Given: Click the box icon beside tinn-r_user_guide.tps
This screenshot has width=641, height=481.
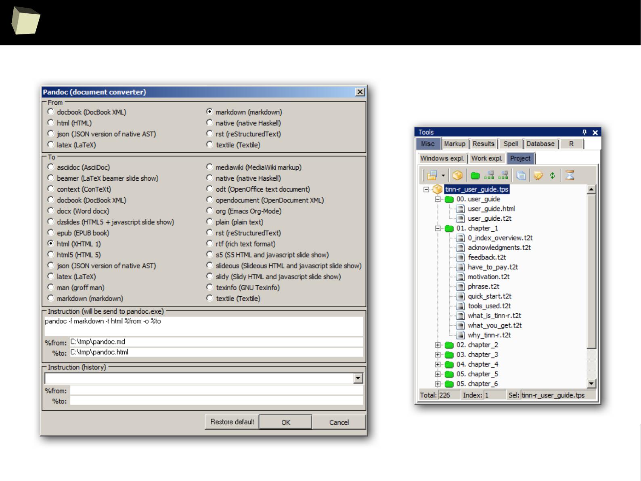Looking at the screenshot, I should 437,189.
